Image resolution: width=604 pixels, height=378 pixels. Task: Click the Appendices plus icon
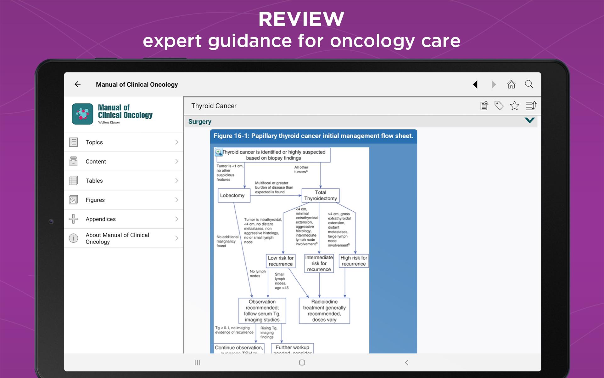point(73,219)
